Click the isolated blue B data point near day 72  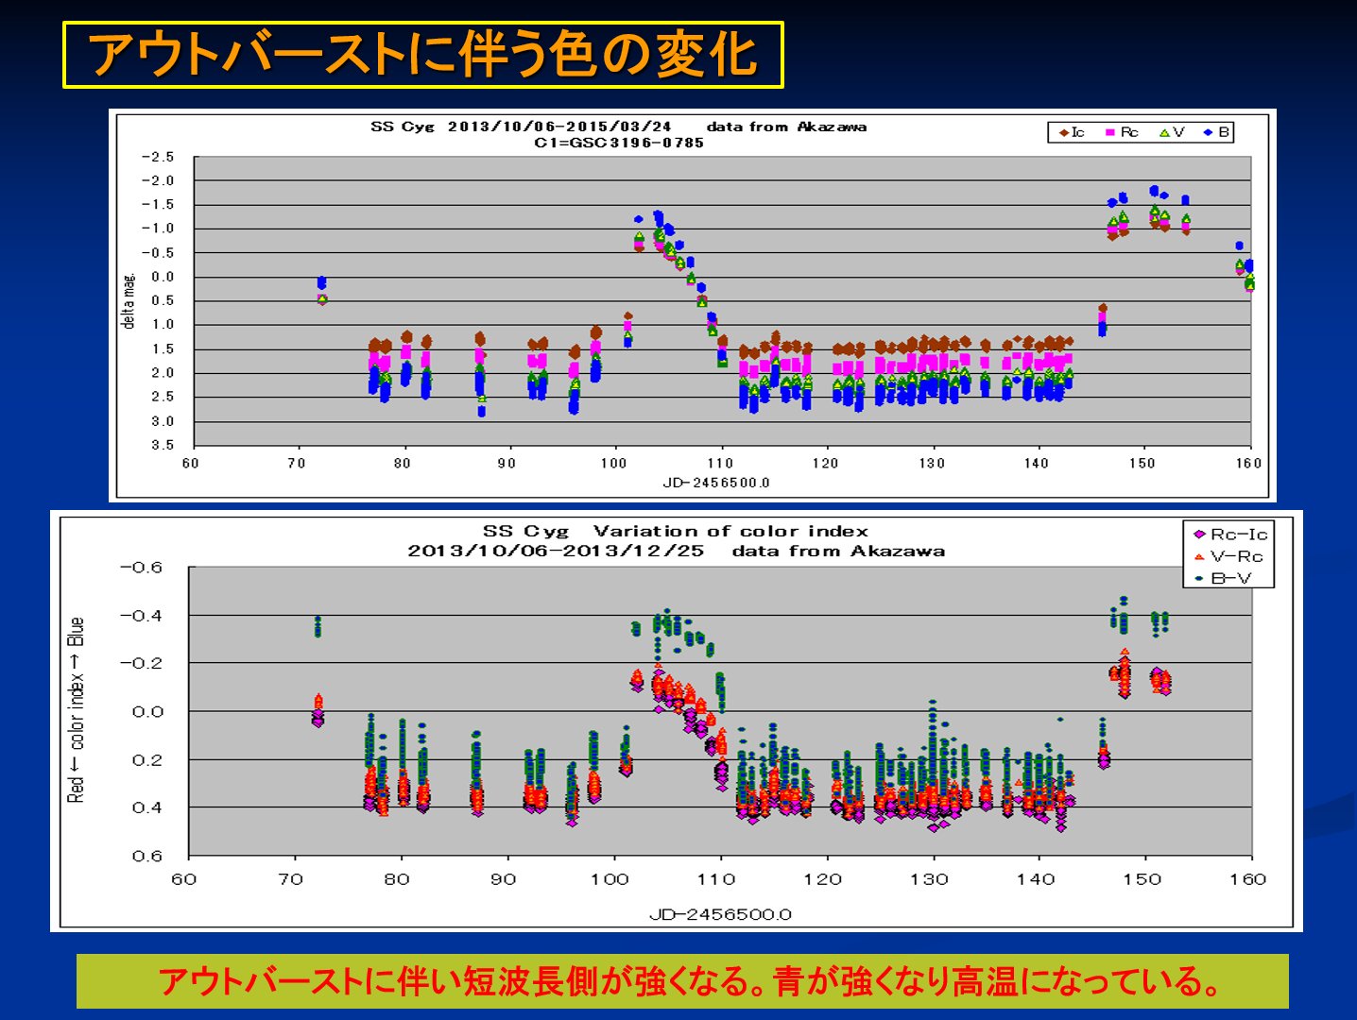pyautogui.click(x=321, y=282)
